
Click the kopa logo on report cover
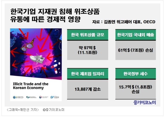tap(55, 97)
